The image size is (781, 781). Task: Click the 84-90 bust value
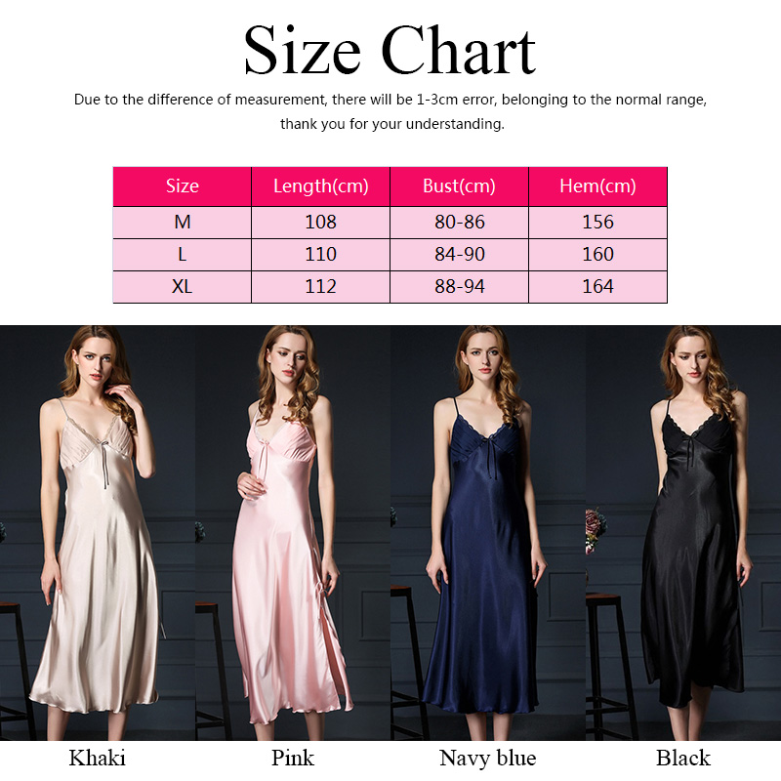pyautogui.click(x=459, y=255)
